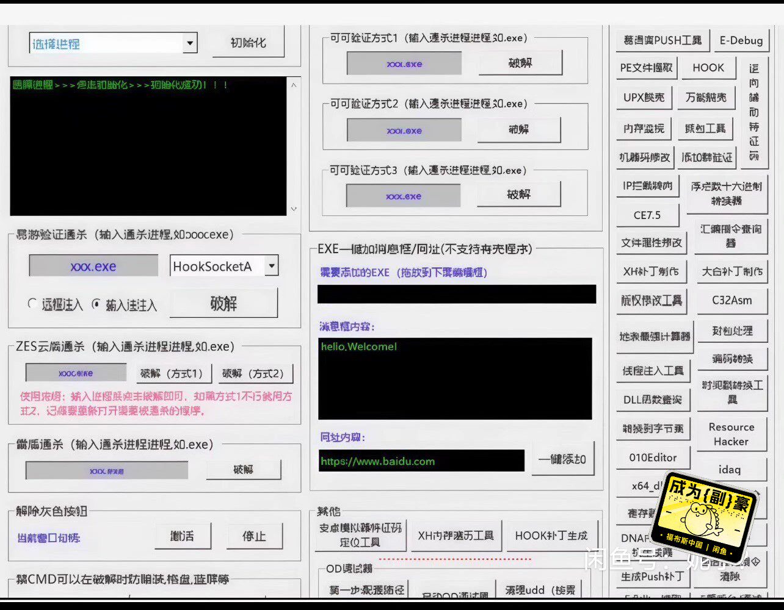Click the 初始化 button
This screenshot has height=610, width=784.
248,43
